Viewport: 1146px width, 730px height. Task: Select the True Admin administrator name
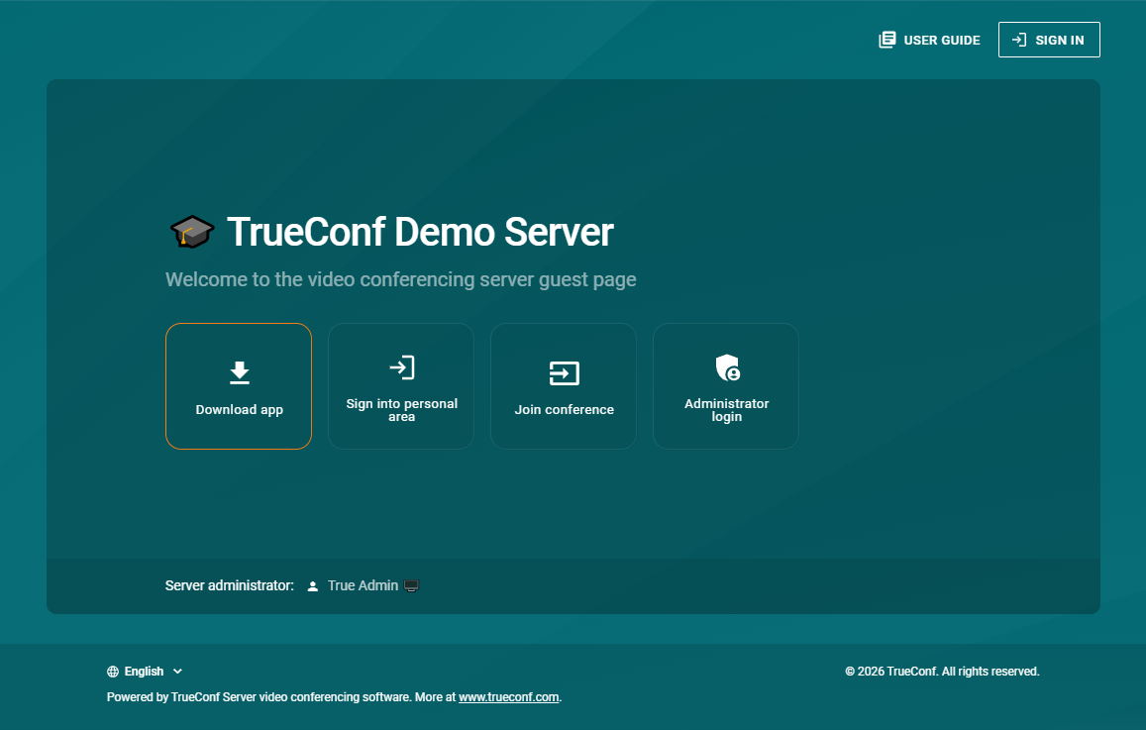pos(363,586)
